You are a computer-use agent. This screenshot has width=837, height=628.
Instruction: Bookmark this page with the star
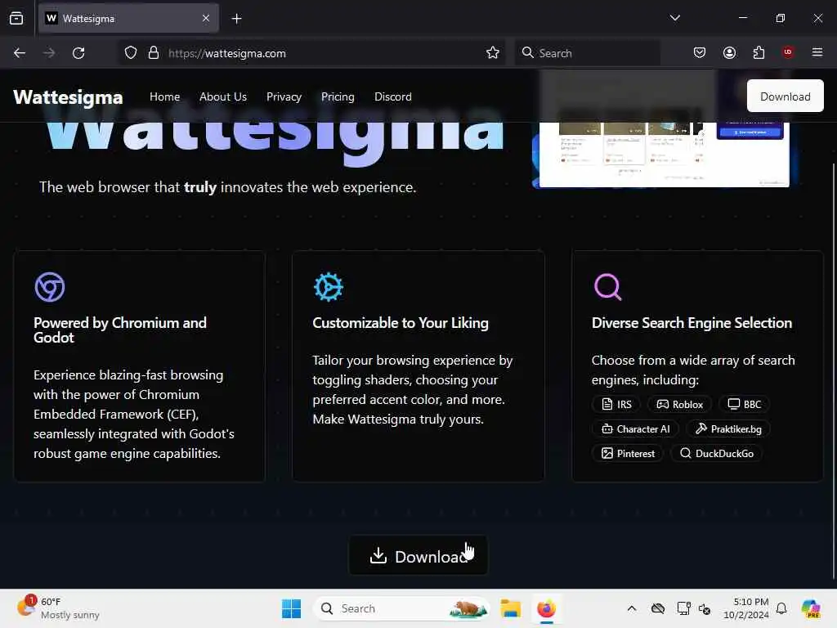click(493, 53)
